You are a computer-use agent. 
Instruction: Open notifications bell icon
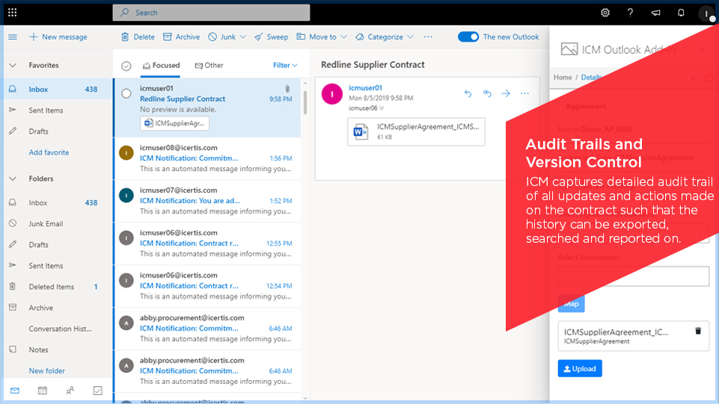[x=681, y=13]
